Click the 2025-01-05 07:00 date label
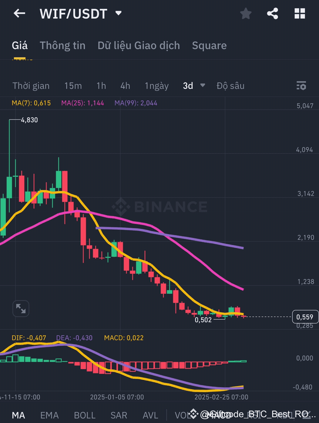 pos(117,397)
